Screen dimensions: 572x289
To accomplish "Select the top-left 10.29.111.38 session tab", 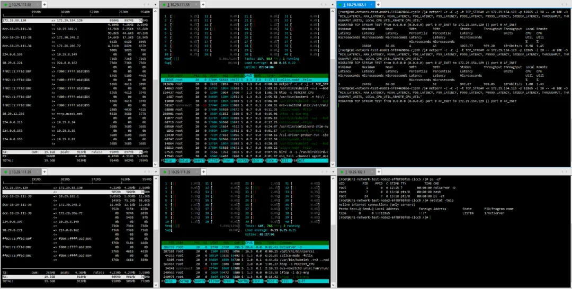I will click(21, 5).
